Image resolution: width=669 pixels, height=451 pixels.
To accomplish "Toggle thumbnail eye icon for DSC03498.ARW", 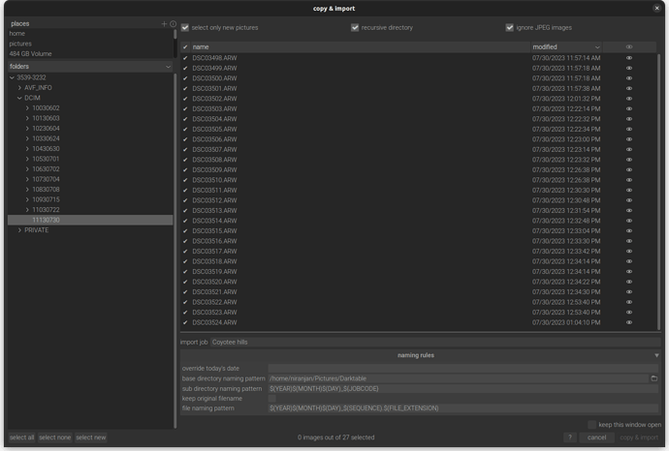I will tap(628, 58).
